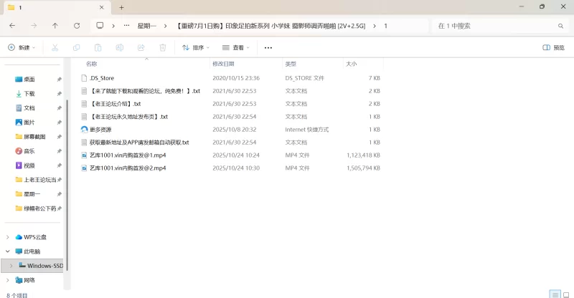This screenshot has height=298, width=574.
Task: Select 下载 in the quick access sidebar
Action: 29,94
